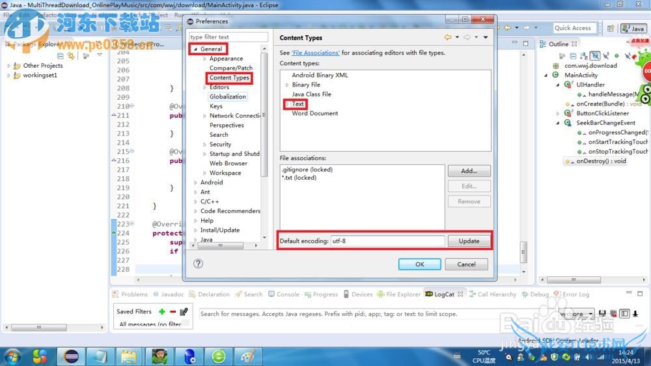The image size is (651, 366).
Task: Switch to the File Explorer tab
Action: click(x=403, y=294)
